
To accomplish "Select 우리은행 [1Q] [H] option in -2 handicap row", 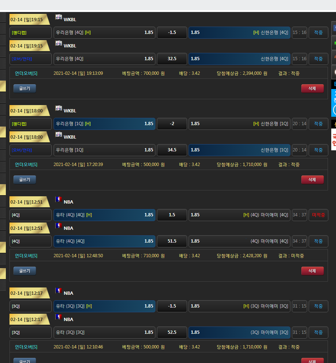I will (104, 124).
